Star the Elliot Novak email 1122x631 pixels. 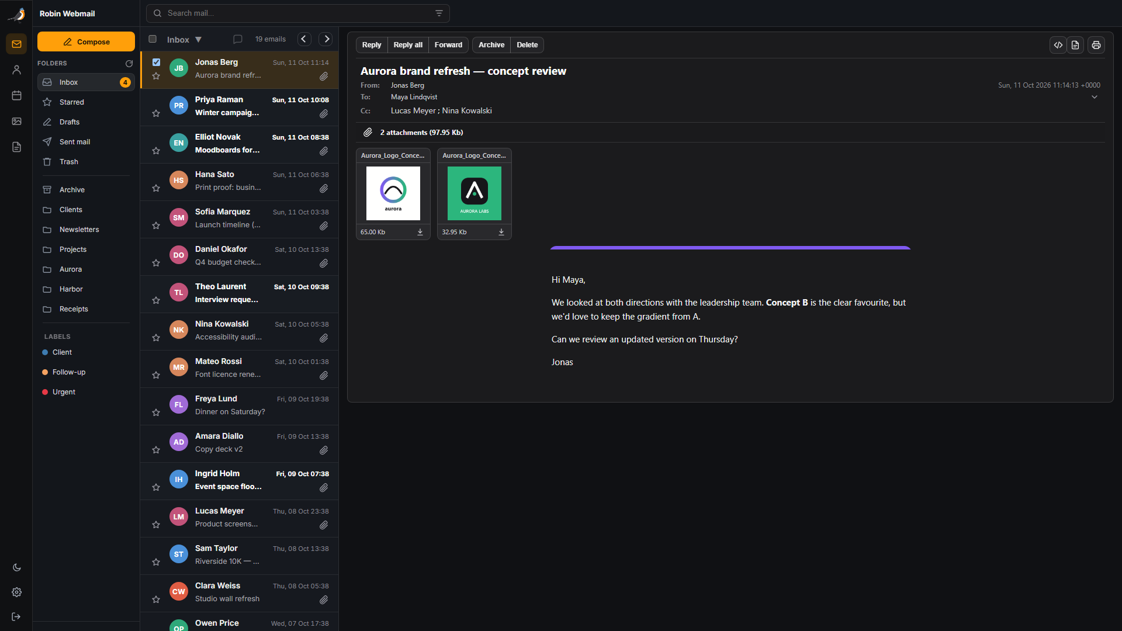coord(156,151)
